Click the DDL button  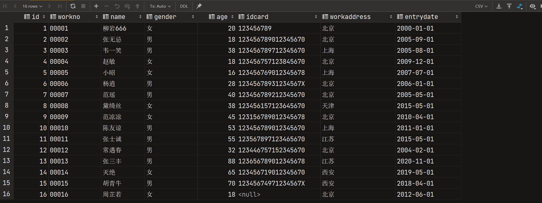pos(184,6)
